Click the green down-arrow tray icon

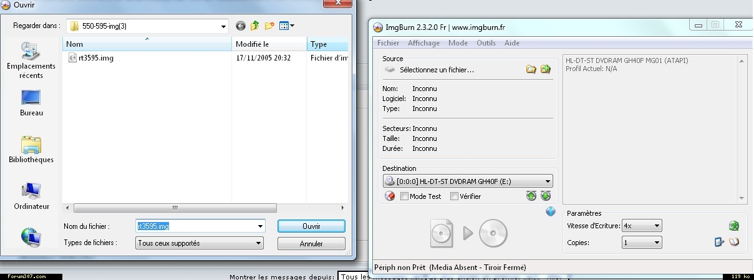(546, 196)
